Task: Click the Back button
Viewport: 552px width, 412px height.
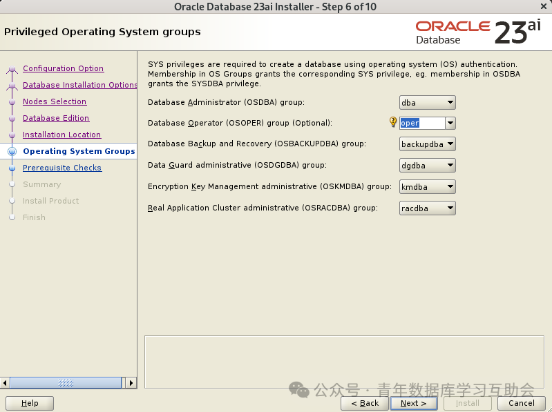Action: click(365, 403)
